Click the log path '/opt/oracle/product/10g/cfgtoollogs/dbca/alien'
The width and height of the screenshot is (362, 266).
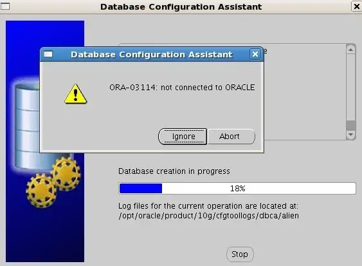(x=209, y=216)
